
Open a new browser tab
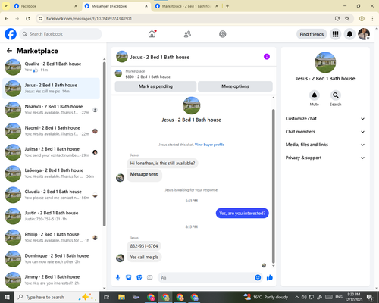(227, 6)
